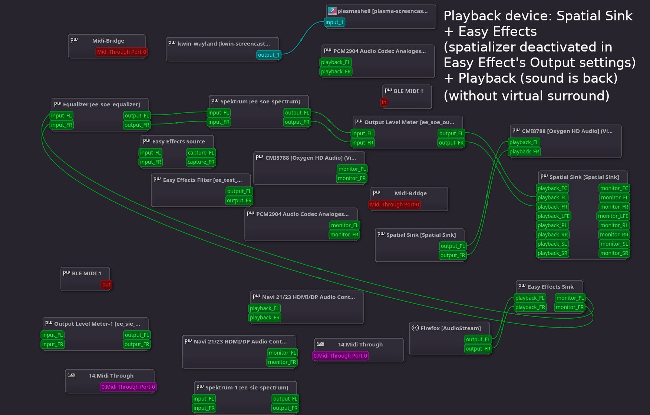Click the Easy Effects Filter node title
650x415 pixels.
[202, 180]
